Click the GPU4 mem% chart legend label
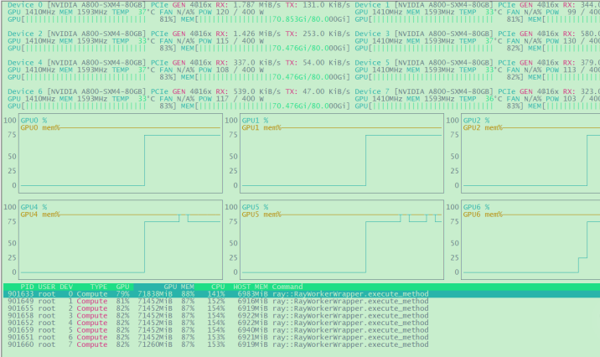Viewport: 600px width, 357px height. coord(40,215)
